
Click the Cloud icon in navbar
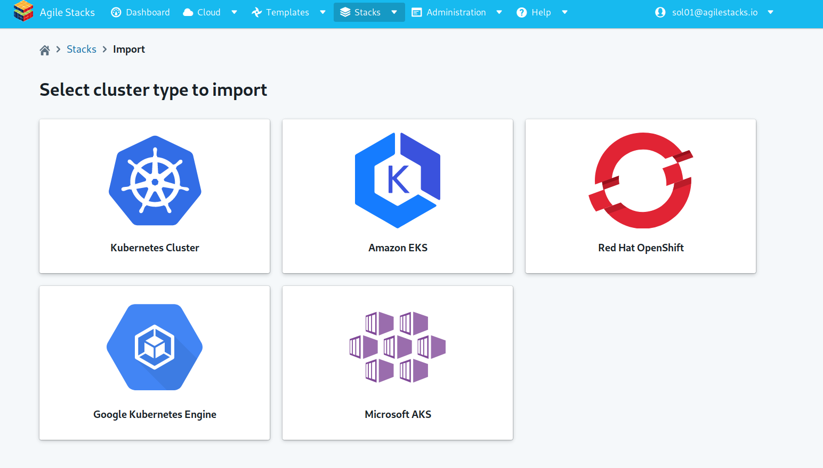click(188, 12)
